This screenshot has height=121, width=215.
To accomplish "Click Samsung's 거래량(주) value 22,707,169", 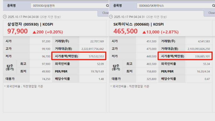I will coord(95,41).
